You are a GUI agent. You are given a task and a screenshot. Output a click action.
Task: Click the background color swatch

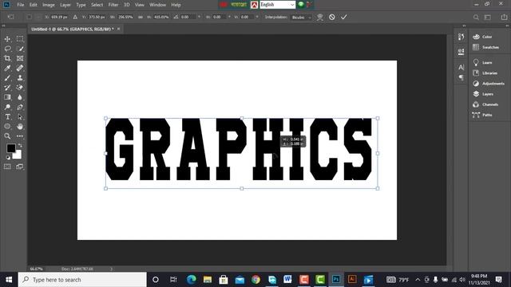click(18, 155)
